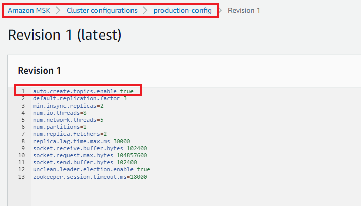The image size is (361, 206).
Task: Select the min.insync.replicas=2 line
Action: tap(69, 106)
